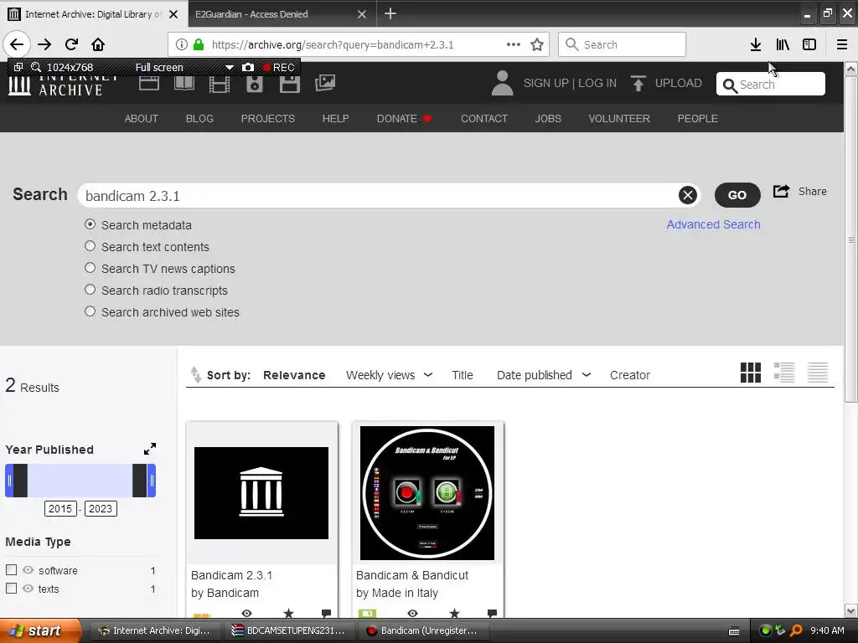The height and width of the screenshot is (643, 858).
Task: Click the Internet Archive header search box
Action: click(x=771, y=85)
